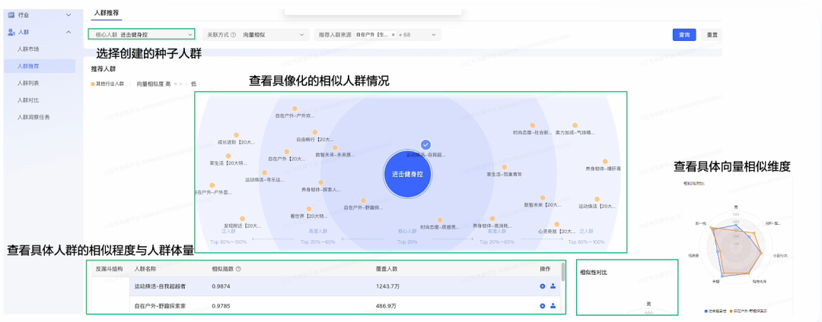Open the 关联方式 向量相似 dropdown
Image resolution: width=822 pixels, height=322 pixels.
coord(274,35)
